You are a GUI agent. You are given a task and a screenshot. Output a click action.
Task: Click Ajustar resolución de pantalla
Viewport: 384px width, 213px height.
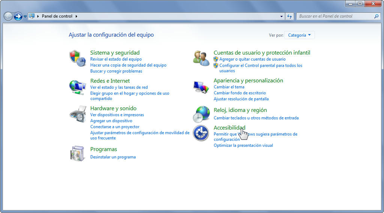click(241, 99)
